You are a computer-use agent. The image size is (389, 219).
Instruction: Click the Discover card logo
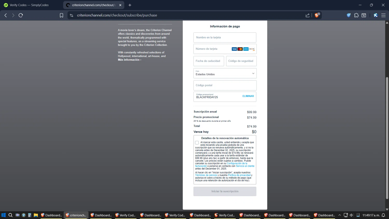(252, 49)
